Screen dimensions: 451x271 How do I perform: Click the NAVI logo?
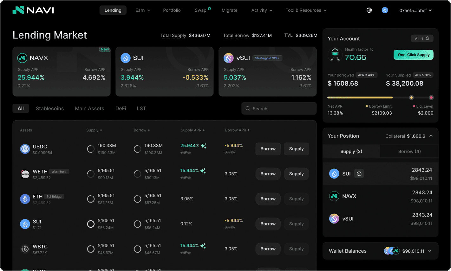33,10
